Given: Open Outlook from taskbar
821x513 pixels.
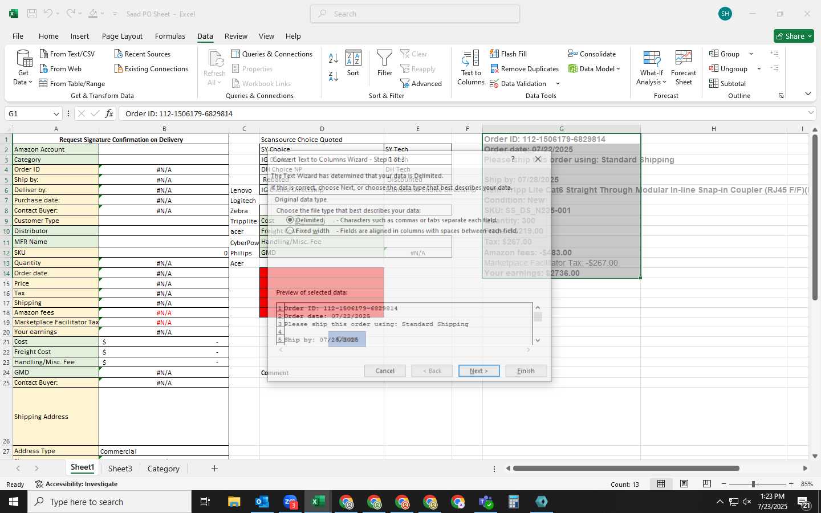Looking at the screenshot, I should pos(262,502).
